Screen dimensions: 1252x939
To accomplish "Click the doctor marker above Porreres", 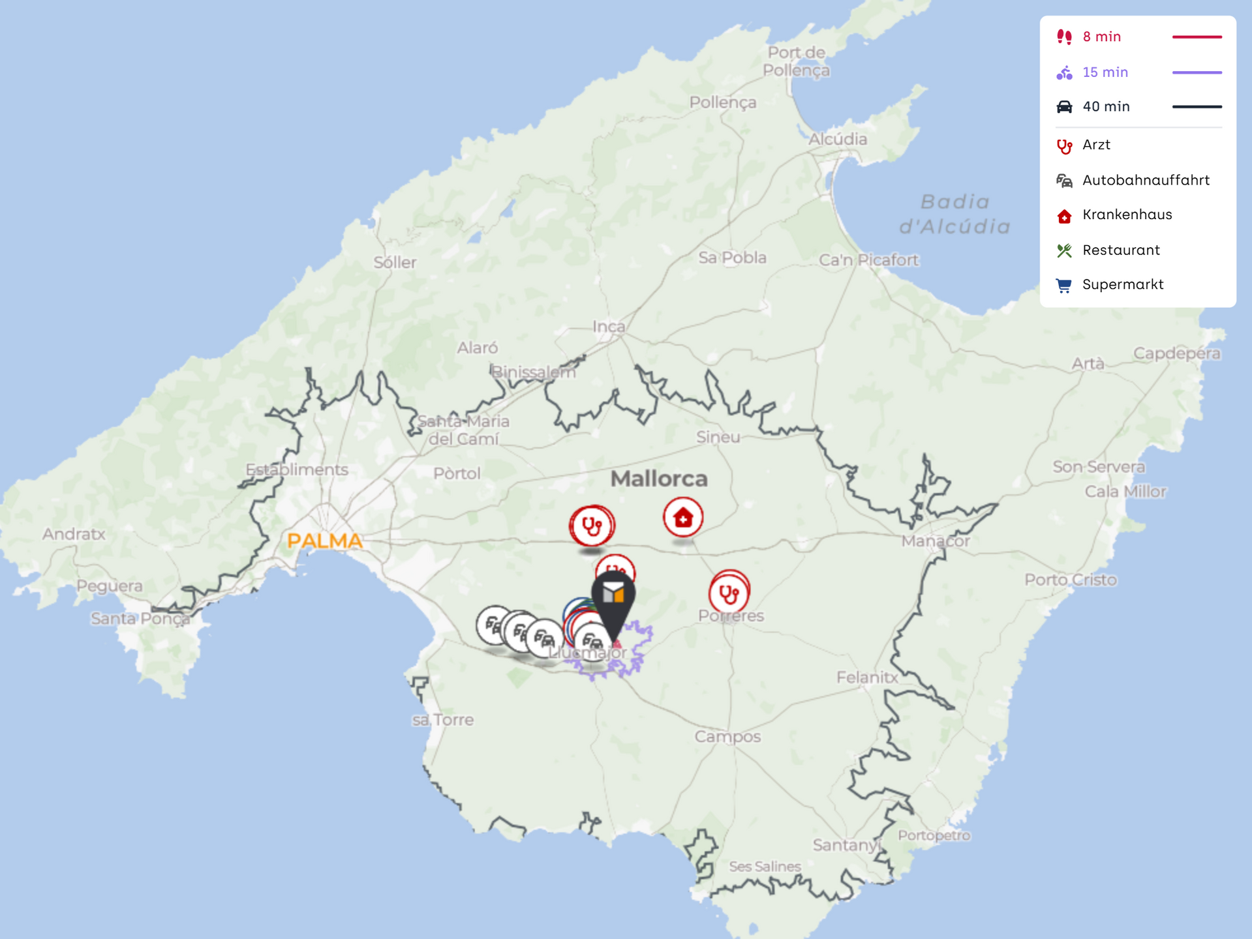I will tap(729, 593).
